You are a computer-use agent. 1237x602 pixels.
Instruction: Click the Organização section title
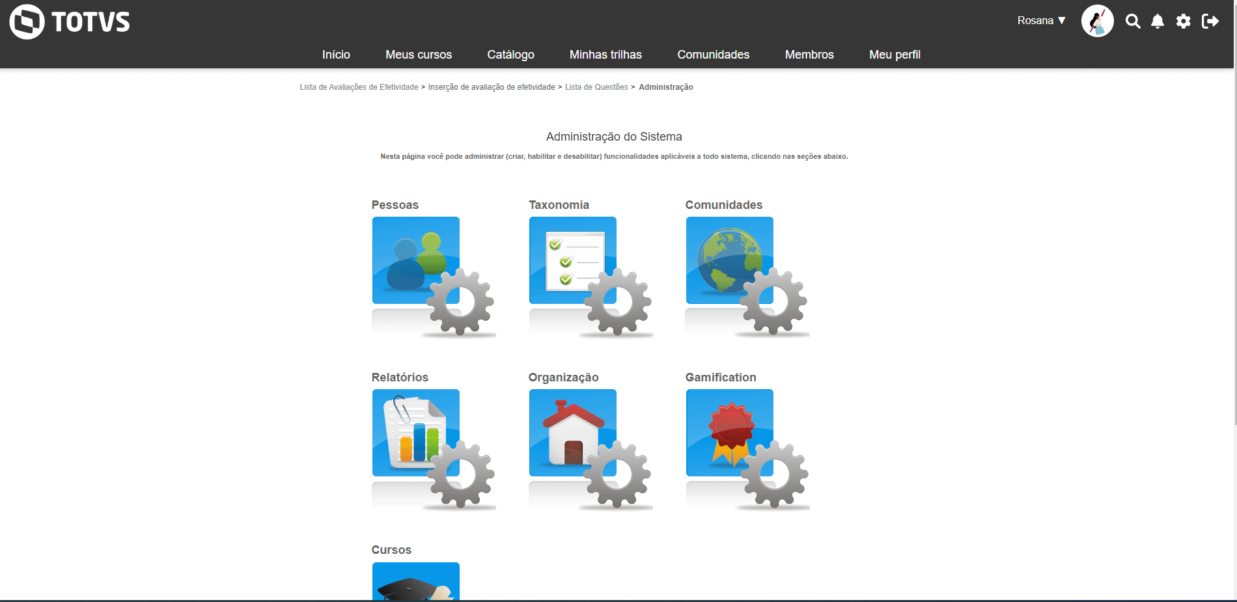[x=563, y=377]
